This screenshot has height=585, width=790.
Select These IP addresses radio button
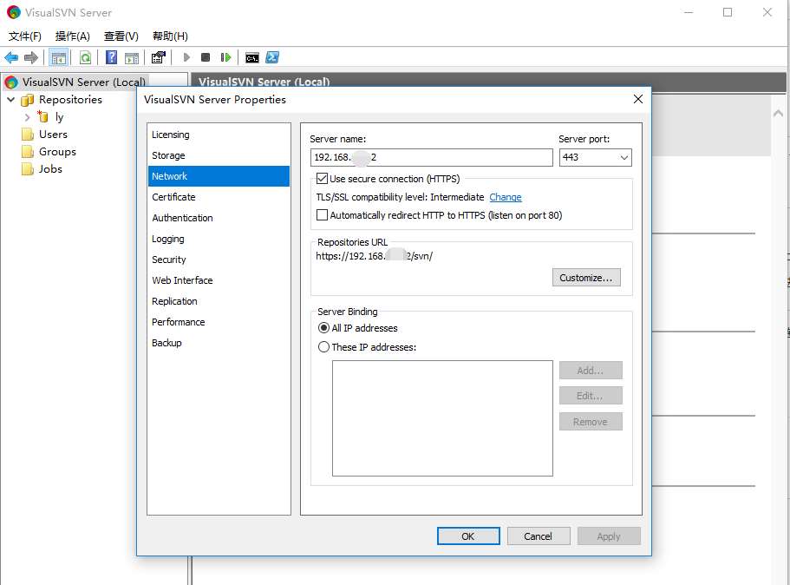point(324,347)
